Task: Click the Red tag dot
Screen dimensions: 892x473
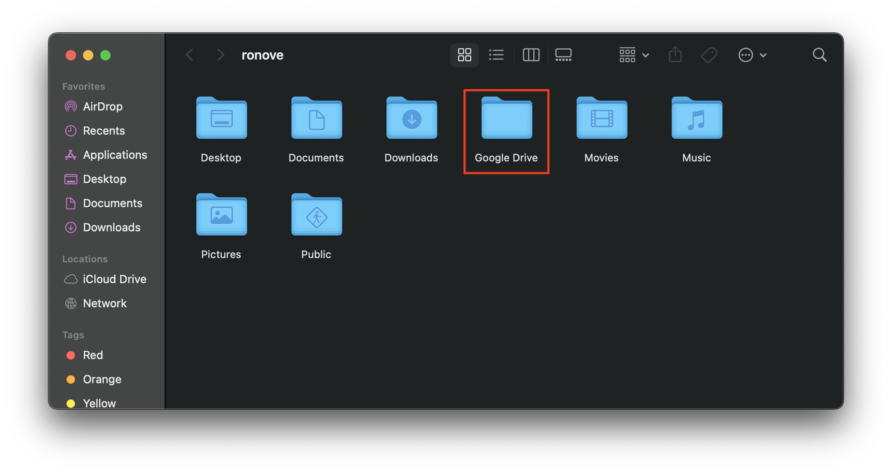Action: (x=71, y=355)
